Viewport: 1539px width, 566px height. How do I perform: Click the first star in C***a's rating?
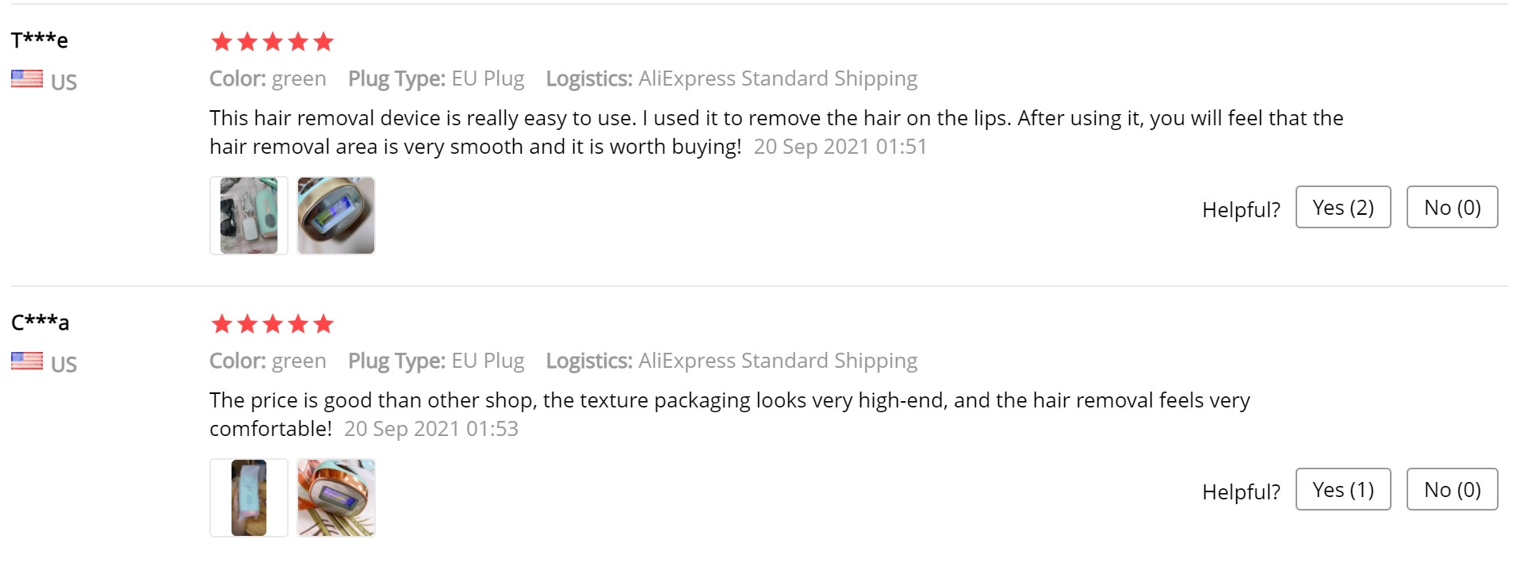[222, 324]
